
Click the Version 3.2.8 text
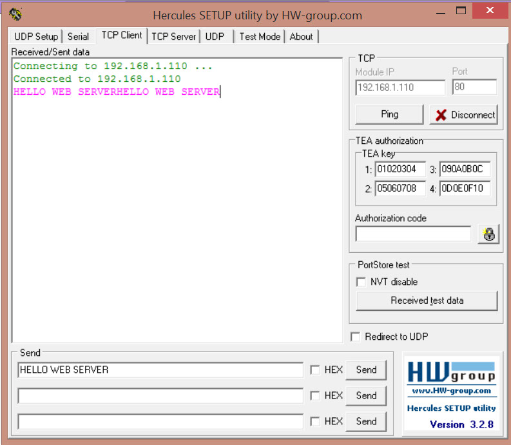tap(461, 424)
